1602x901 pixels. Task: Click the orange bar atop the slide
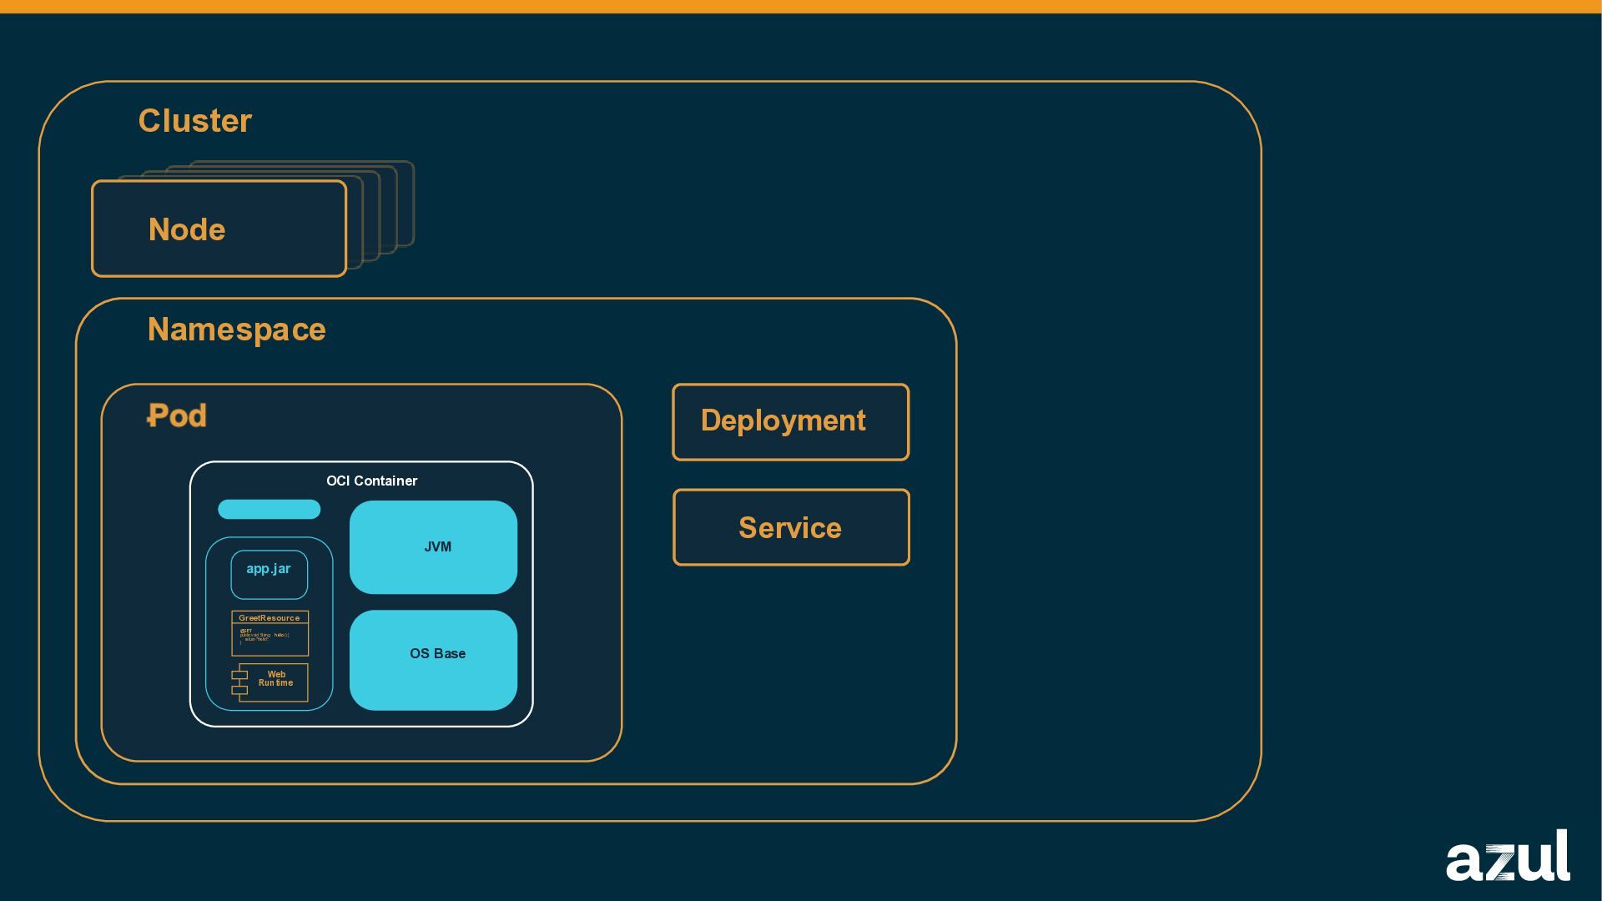tap(801, 6)
